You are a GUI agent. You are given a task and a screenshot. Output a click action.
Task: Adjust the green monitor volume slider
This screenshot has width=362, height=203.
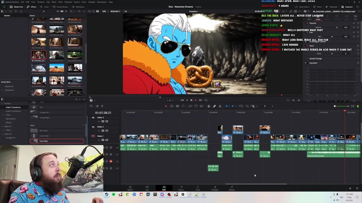[x=343, y=106]
